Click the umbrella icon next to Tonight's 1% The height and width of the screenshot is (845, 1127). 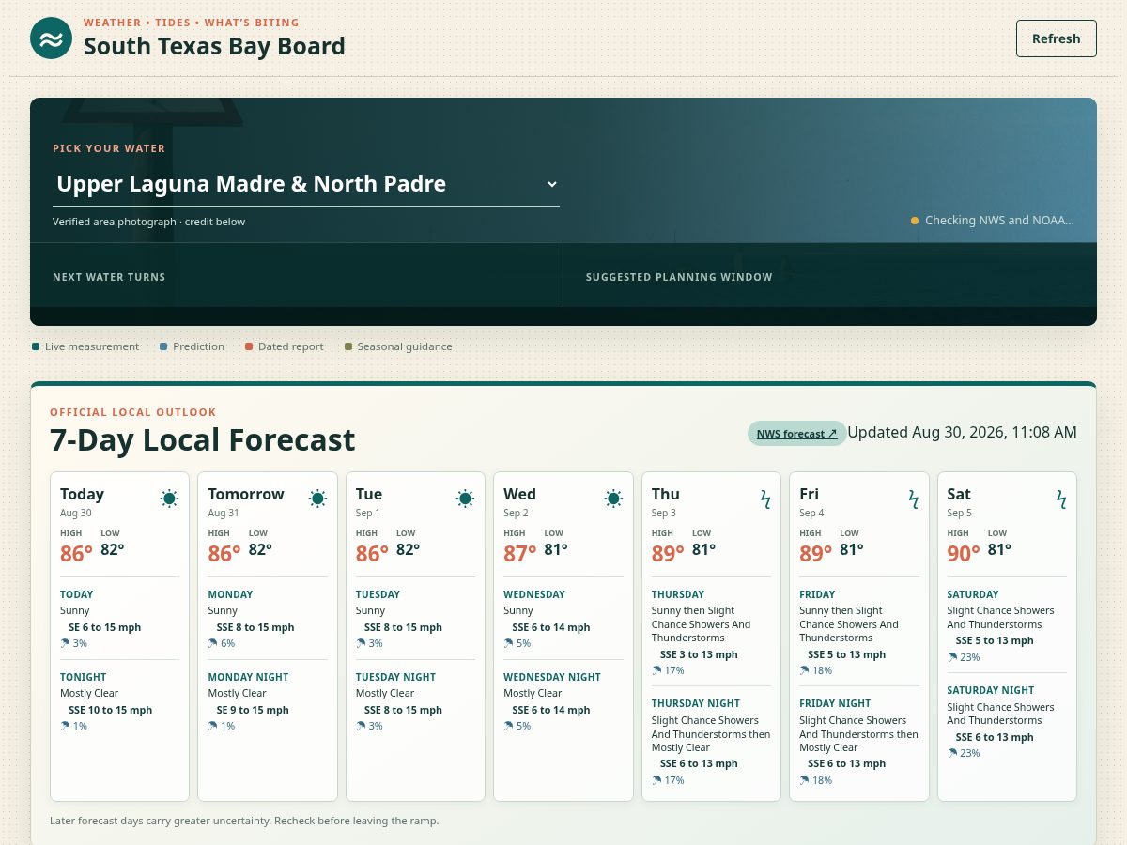[x=65, y=726]
